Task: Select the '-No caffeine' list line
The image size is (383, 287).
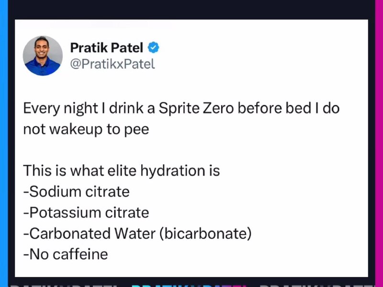Action: click(66, 254)
